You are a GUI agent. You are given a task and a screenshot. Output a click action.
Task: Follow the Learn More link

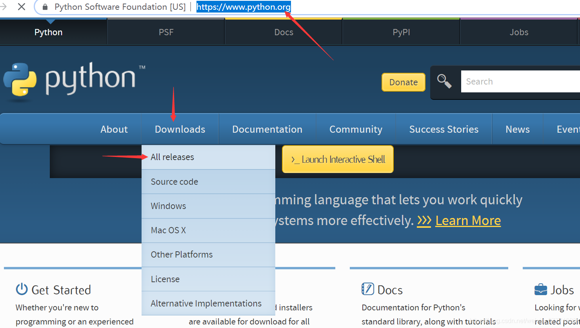click(x=468, y=220)
